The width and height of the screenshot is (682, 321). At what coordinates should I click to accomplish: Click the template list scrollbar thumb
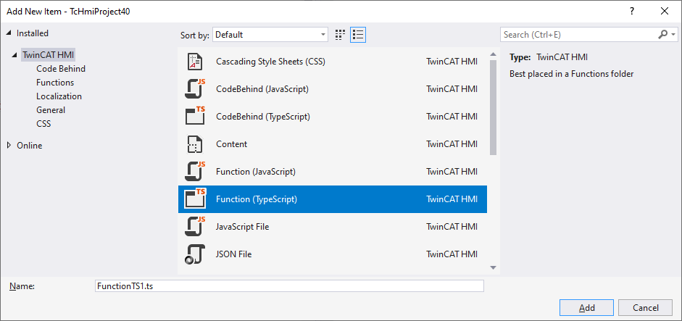(494, 107)
